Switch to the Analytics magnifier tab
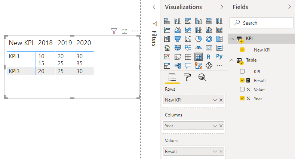This screenshot has width=295, height=159. [202, 77]
